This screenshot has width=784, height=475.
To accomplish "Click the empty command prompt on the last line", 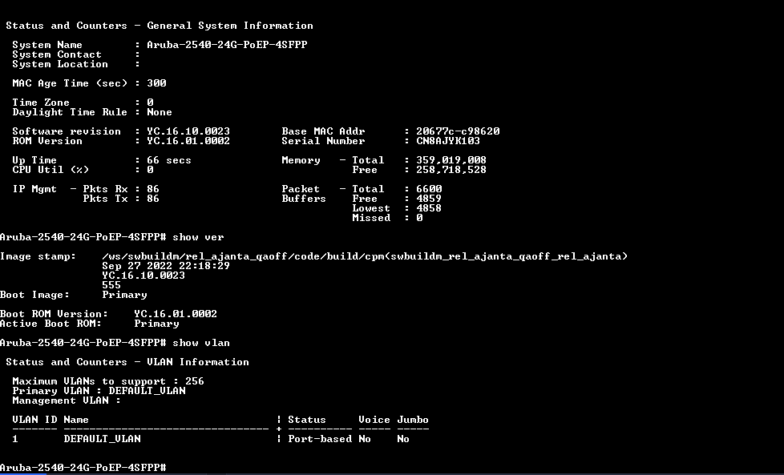I will click(83, 468).
